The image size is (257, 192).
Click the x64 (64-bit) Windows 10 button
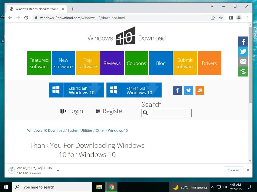pyautogui.click(x=134, y=90)
